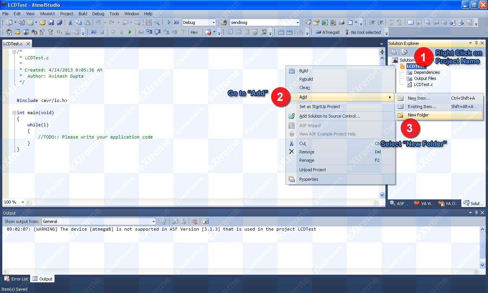Select Rename in the context menu
Viewport: 488px width, 293px height.
click(340, 160)
